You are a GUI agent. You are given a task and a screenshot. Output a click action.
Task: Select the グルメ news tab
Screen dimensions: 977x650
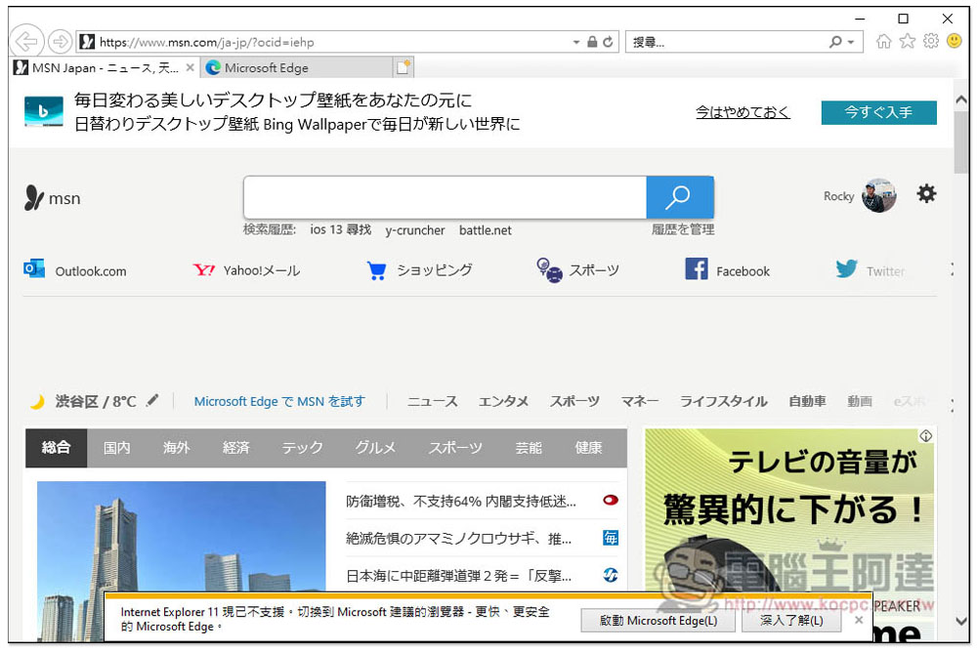point(375,448)
